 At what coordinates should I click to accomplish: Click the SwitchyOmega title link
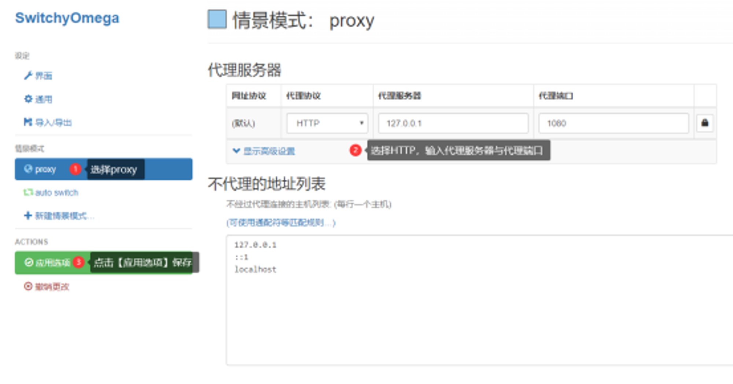coord(67,18)
